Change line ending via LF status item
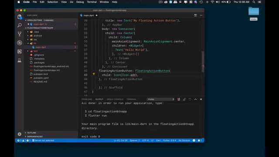The height and width of the screenshot is (157, 279). click(152, 140)
